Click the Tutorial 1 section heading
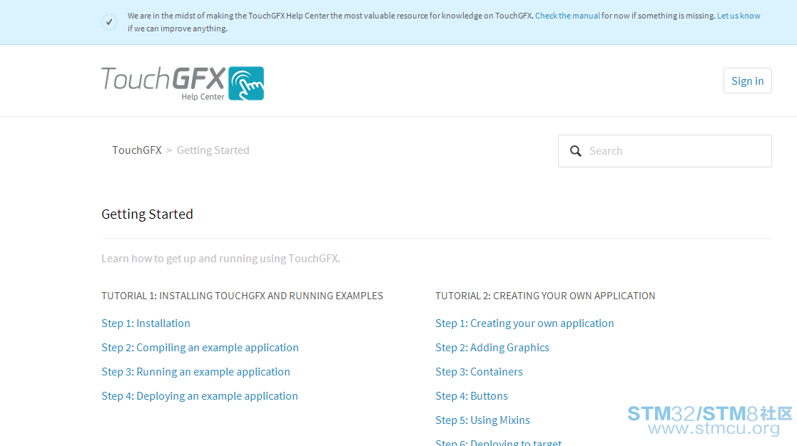The width and height of the screenshot is (797, 446). (242, 296)
